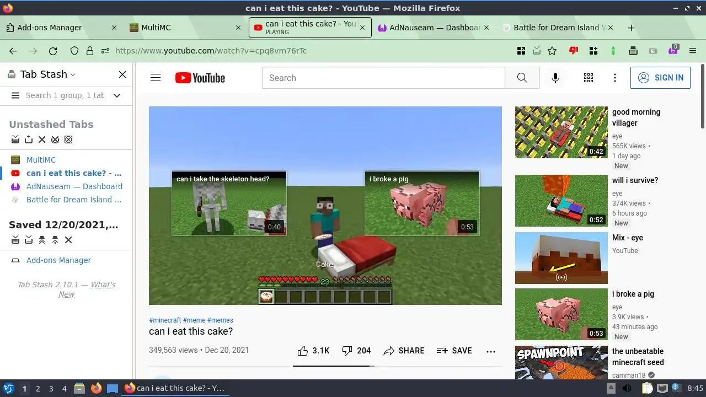Delete the Saved 12/20/2021 group
Viewport: 706px width, 397px height.
pos(68,240)
